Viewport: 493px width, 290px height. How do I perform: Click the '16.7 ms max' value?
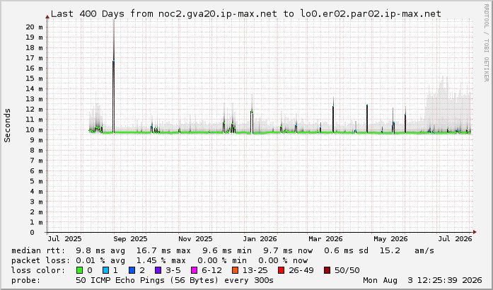[x=163, y=250]
